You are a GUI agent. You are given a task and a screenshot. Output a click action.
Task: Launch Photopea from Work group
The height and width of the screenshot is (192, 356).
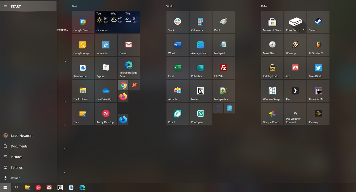point(201,114)
